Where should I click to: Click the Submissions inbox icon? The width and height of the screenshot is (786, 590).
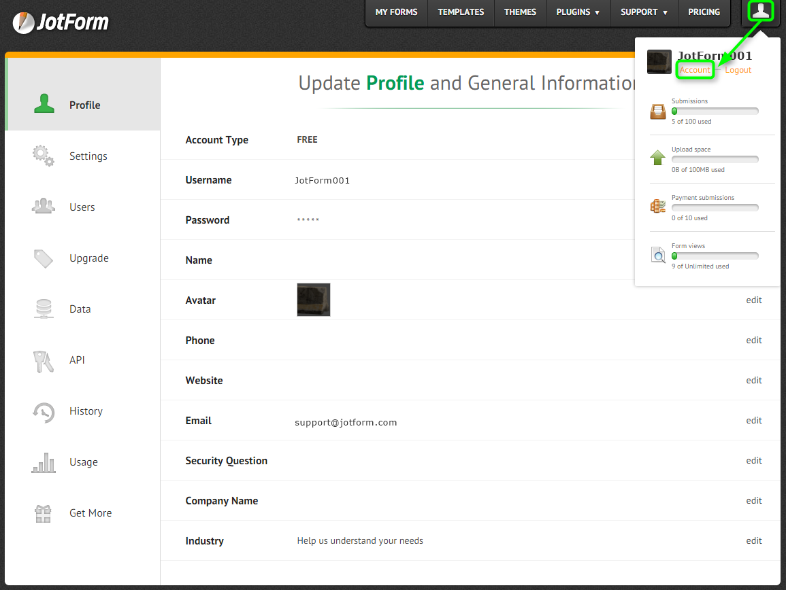[x=657, y=111]
